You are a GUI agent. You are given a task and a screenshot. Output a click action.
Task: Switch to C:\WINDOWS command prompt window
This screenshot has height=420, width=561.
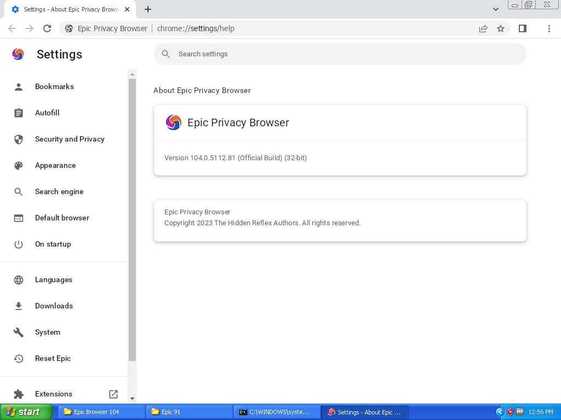[x=277, y=412]
